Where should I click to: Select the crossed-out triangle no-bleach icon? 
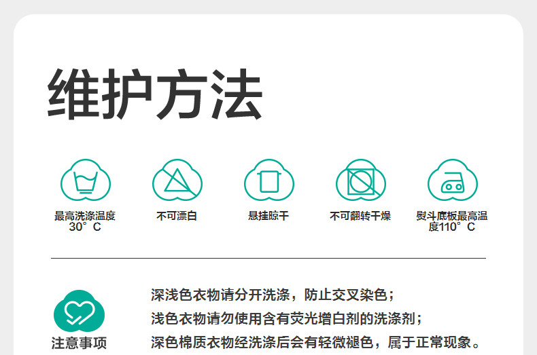click(x=177, y=181)
